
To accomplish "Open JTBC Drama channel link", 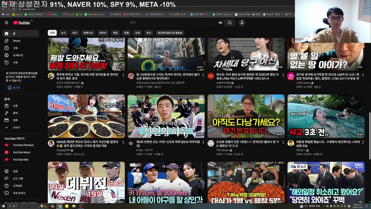I will [x=303, y=83].
